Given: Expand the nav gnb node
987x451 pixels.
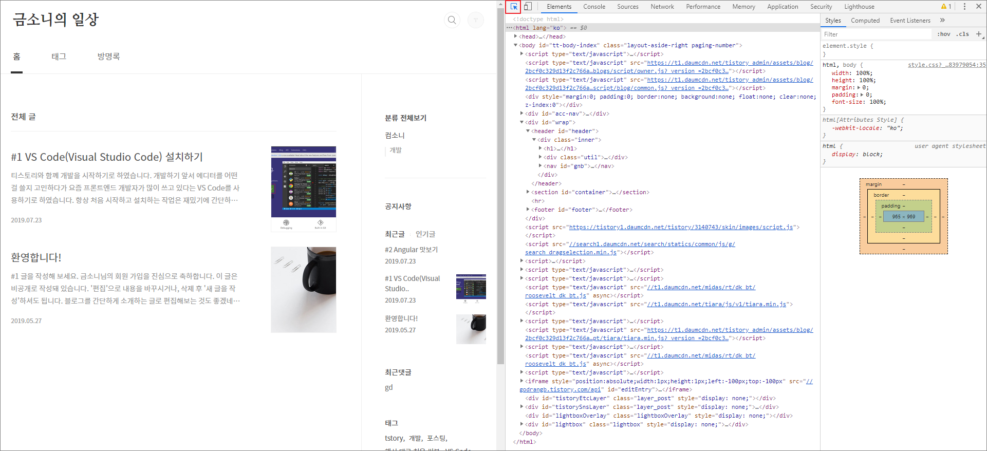Looking at the screenshot, I should click(540, 166).
